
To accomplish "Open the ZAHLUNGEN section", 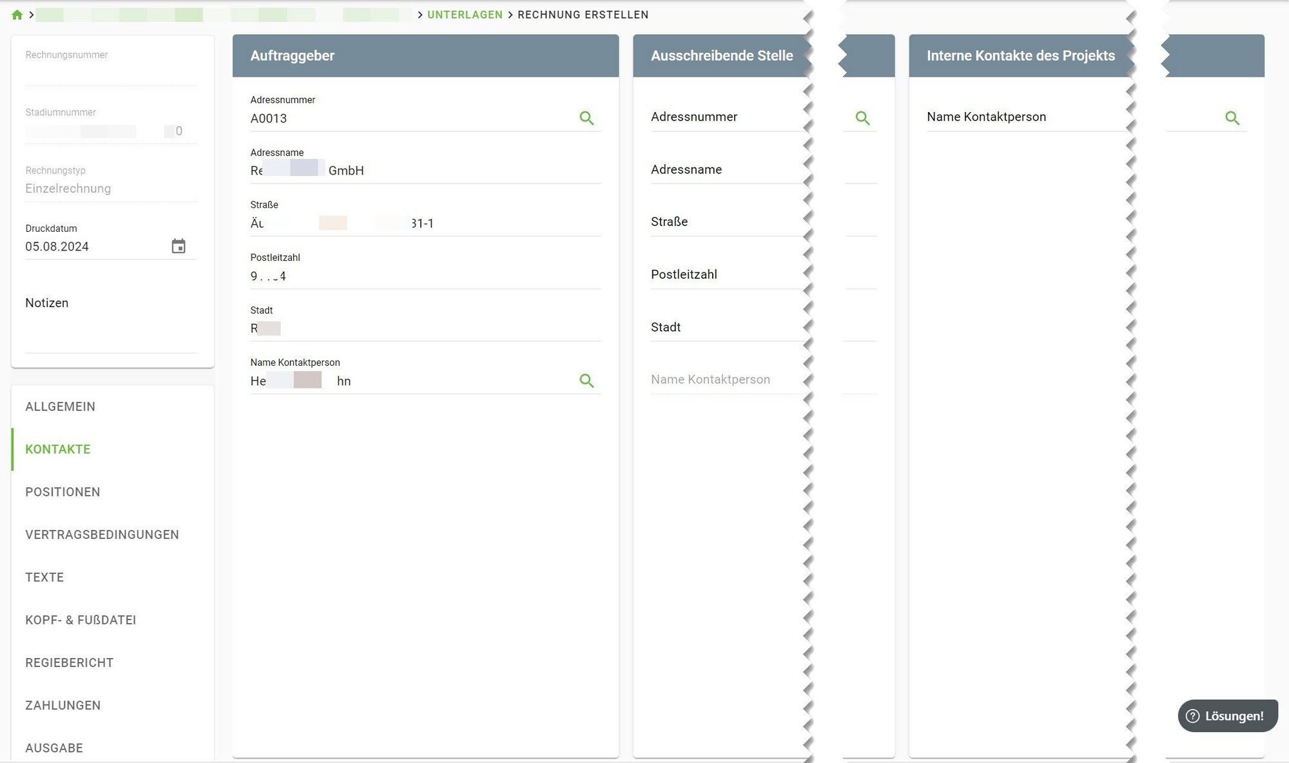I will click(63, 705).
